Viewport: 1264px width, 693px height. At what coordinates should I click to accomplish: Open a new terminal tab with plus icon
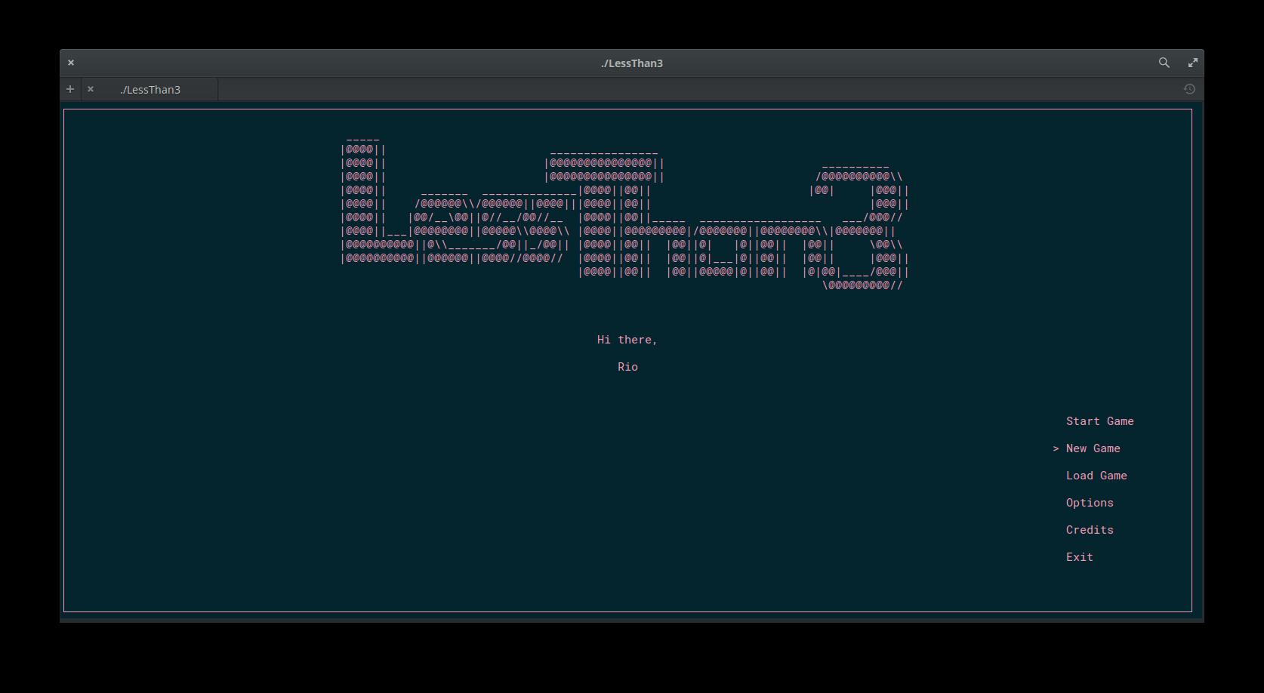[x=70, y=89]
